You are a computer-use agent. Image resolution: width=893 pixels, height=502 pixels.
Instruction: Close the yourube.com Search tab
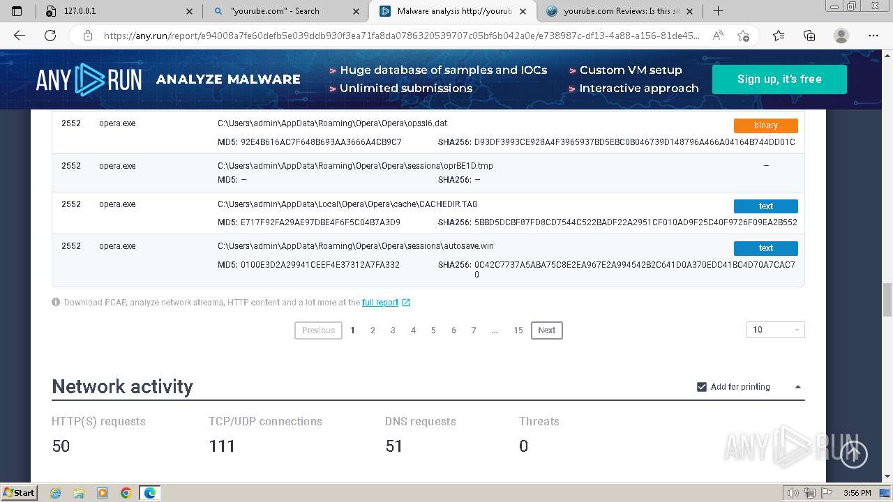pos(357,11)
